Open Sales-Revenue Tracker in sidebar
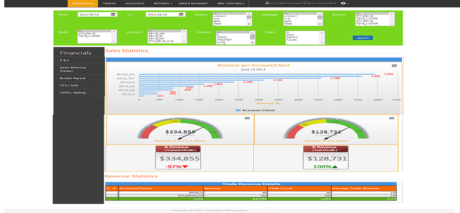 point(79,69)
